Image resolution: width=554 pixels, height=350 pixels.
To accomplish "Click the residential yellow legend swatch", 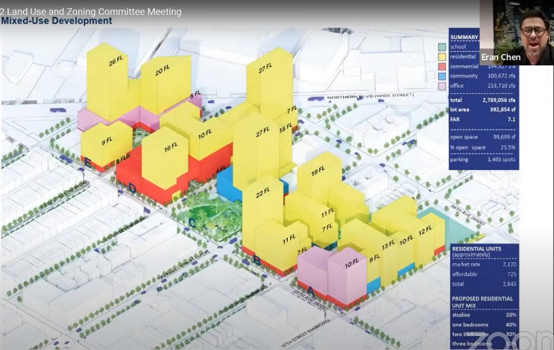I will (x=441, y=56).
